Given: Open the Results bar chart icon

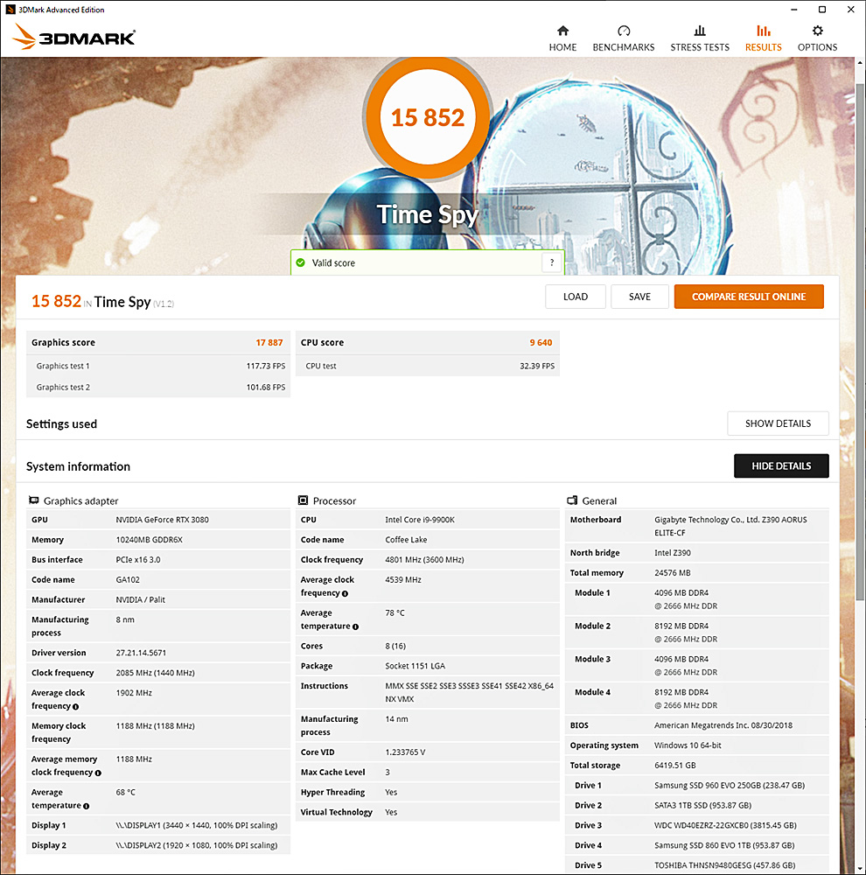Looking at the screenshot, I should [x=764, y=30].
